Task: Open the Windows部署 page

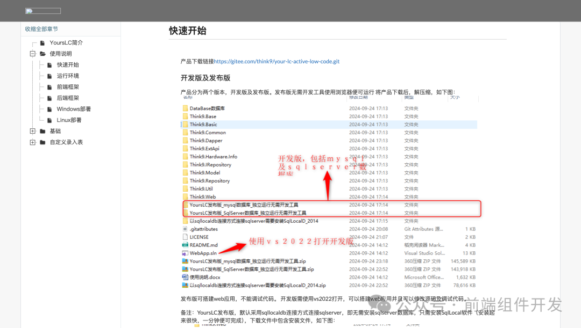Action: point(74,109)
